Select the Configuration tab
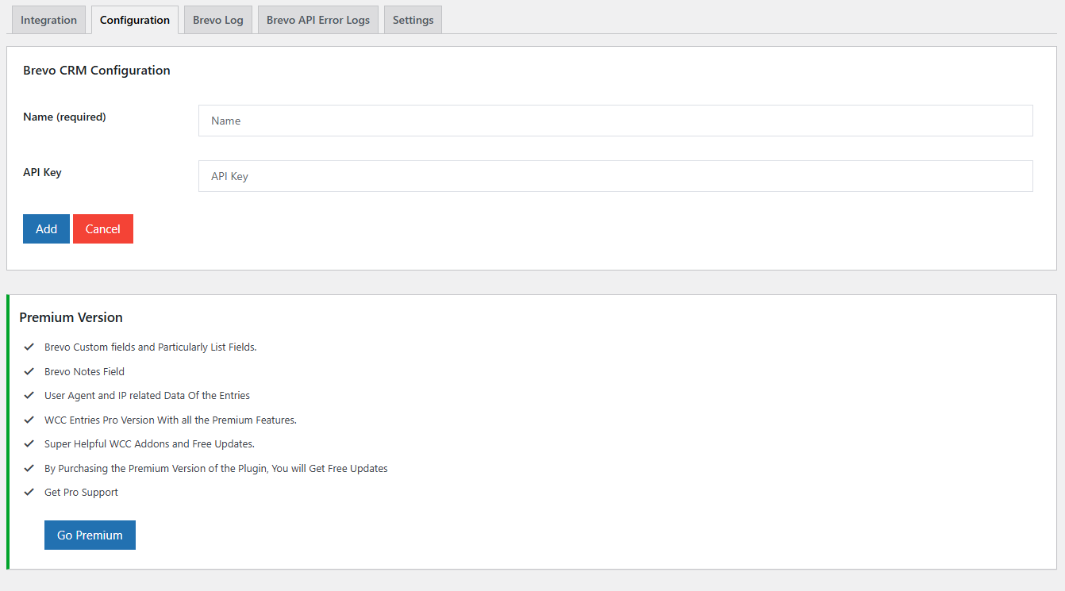1065x591 pixels. click(135, 20)
